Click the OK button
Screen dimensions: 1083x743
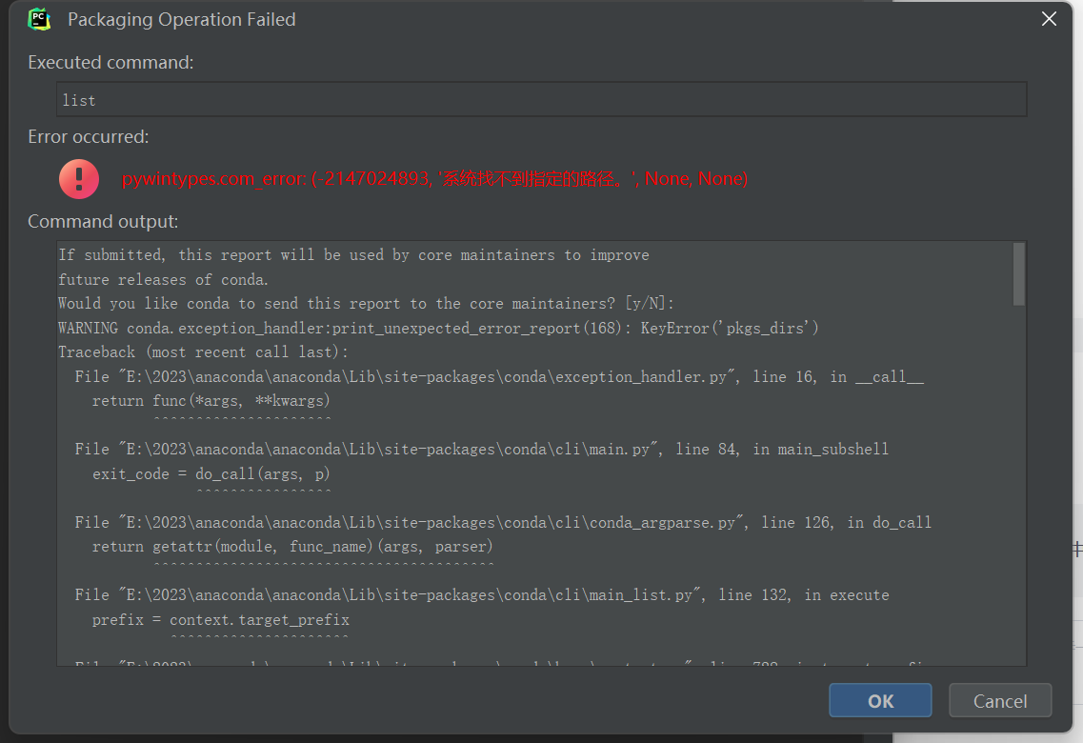pyautogui.click(x=880, y=700)
